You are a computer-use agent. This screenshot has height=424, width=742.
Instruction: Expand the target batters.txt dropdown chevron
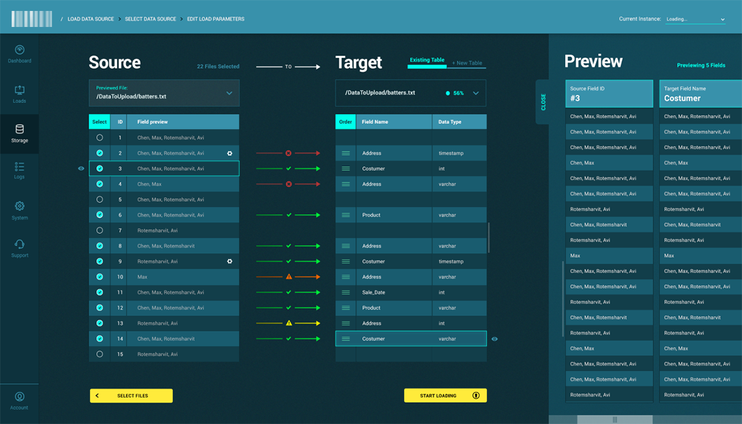click(475, 93)
